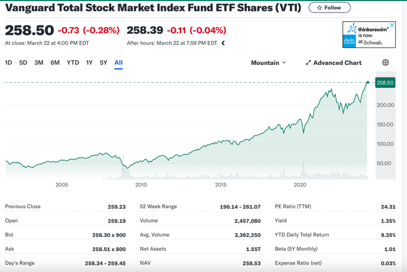Click the after-hours moon icon

[224, 43]
